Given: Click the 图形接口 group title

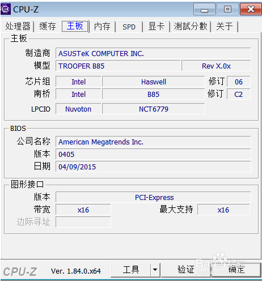Looking at the screenshot, I should pos(27,184).
